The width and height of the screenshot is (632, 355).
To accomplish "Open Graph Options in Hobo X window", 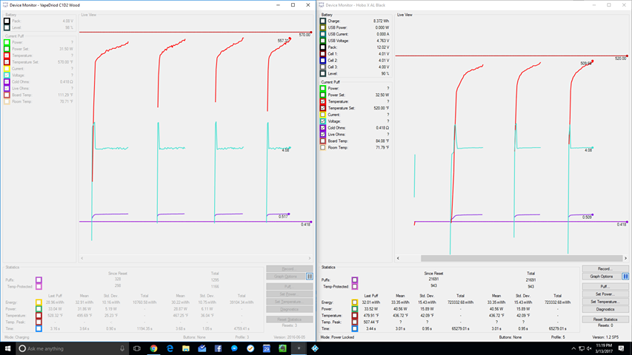I will click(601, 277).
